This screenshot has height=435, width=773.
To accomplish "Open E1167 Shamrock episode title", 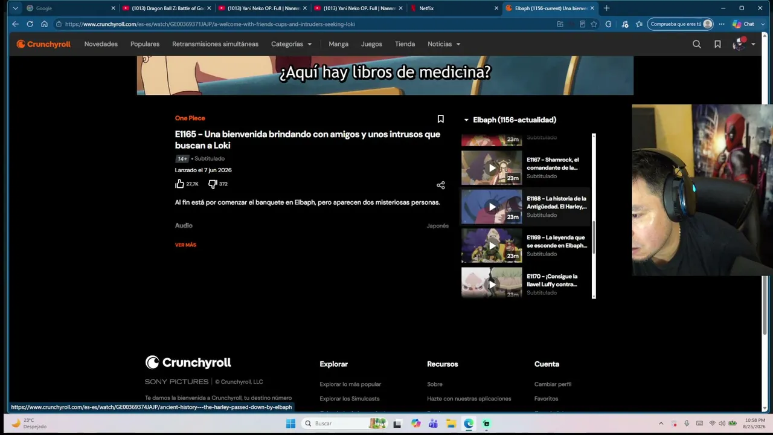I will pyautogui.click(x=553, y=164).
